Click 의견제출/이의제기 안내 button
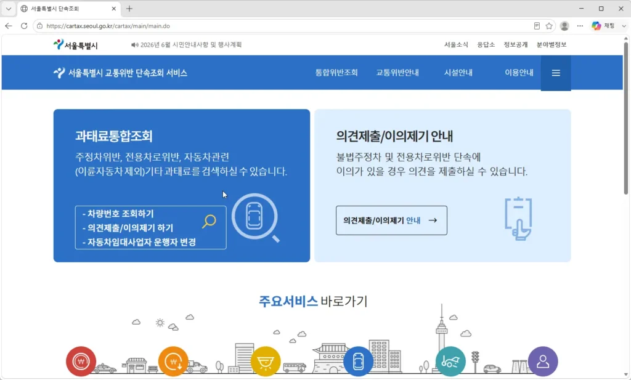This screenshot has width=631, height=380. point(391,220)
